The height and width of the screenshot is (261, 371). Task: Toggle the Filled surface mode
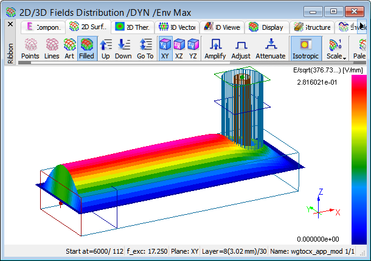point(87,48)
